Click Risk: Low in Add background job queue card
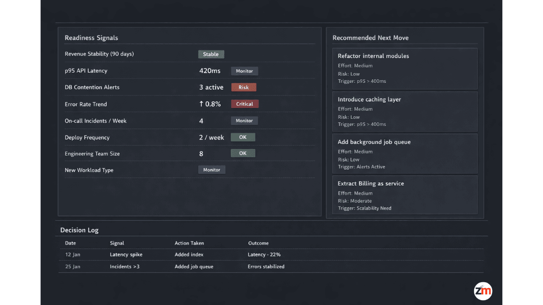This screenshot has height=305, width=543. click(x=349, y=159)
